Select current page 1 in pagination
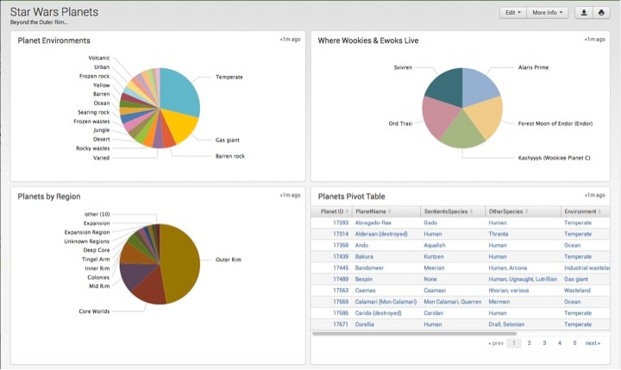The image size is (621, 370). pyautogui.click(x=514, y=343)
